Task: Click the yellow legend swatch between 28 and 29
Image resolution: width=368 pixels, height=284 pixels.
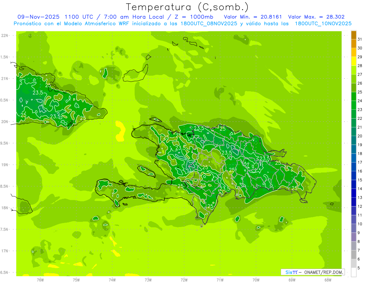Action: pos(354,61)
